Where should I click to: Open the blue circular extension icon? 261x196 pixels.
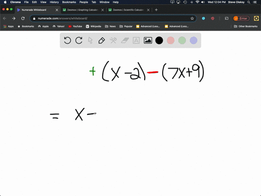(203, 19)
